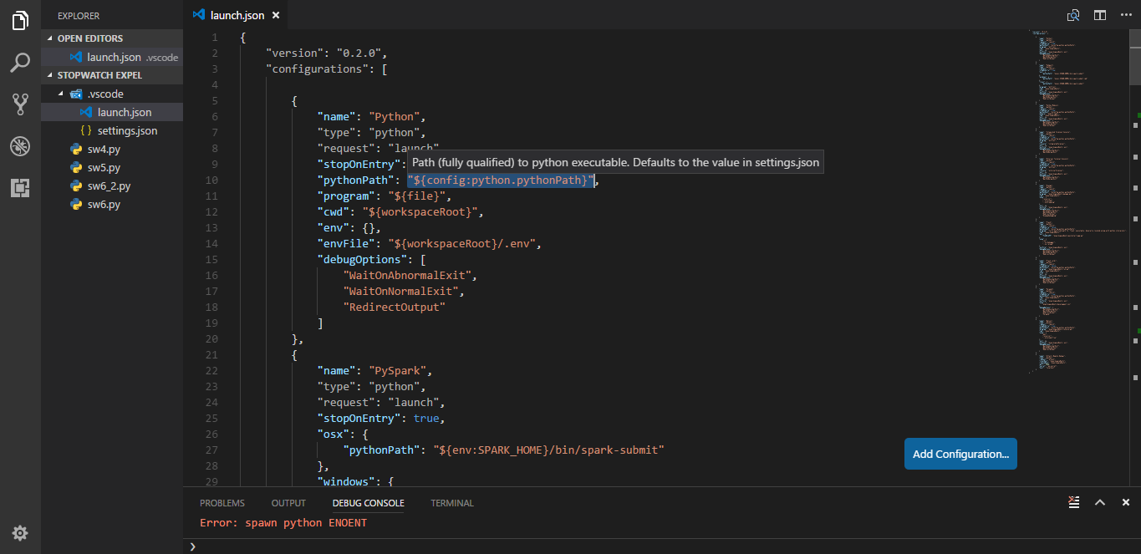Open the Extensions view
Image resolution: width=1141 pixels, height=554 pixels.
(x=20, y=188)
